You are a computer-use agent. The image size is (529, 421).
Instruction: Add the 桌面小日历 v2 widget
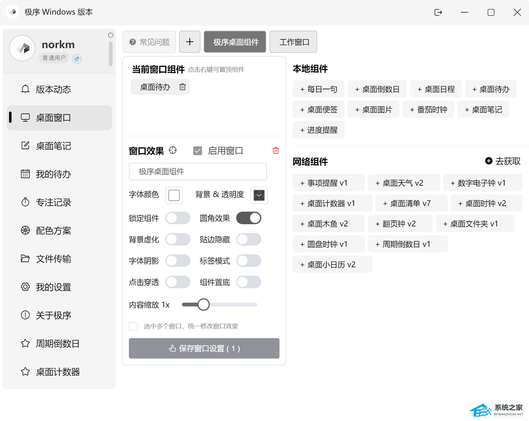[332, 264]
